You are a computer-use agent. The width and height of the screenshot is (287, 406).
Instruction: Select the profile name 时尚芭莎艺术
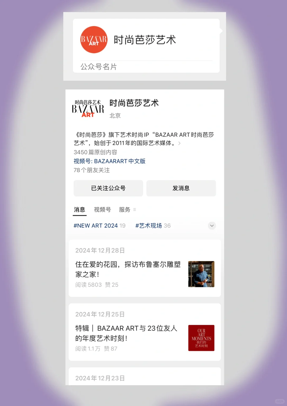click(x=134, y=103)
